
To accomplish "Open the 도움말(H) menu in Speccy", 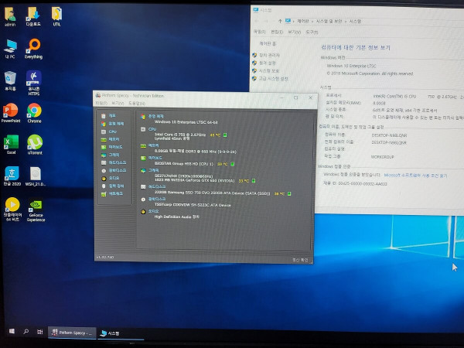I will pos(137,104).
